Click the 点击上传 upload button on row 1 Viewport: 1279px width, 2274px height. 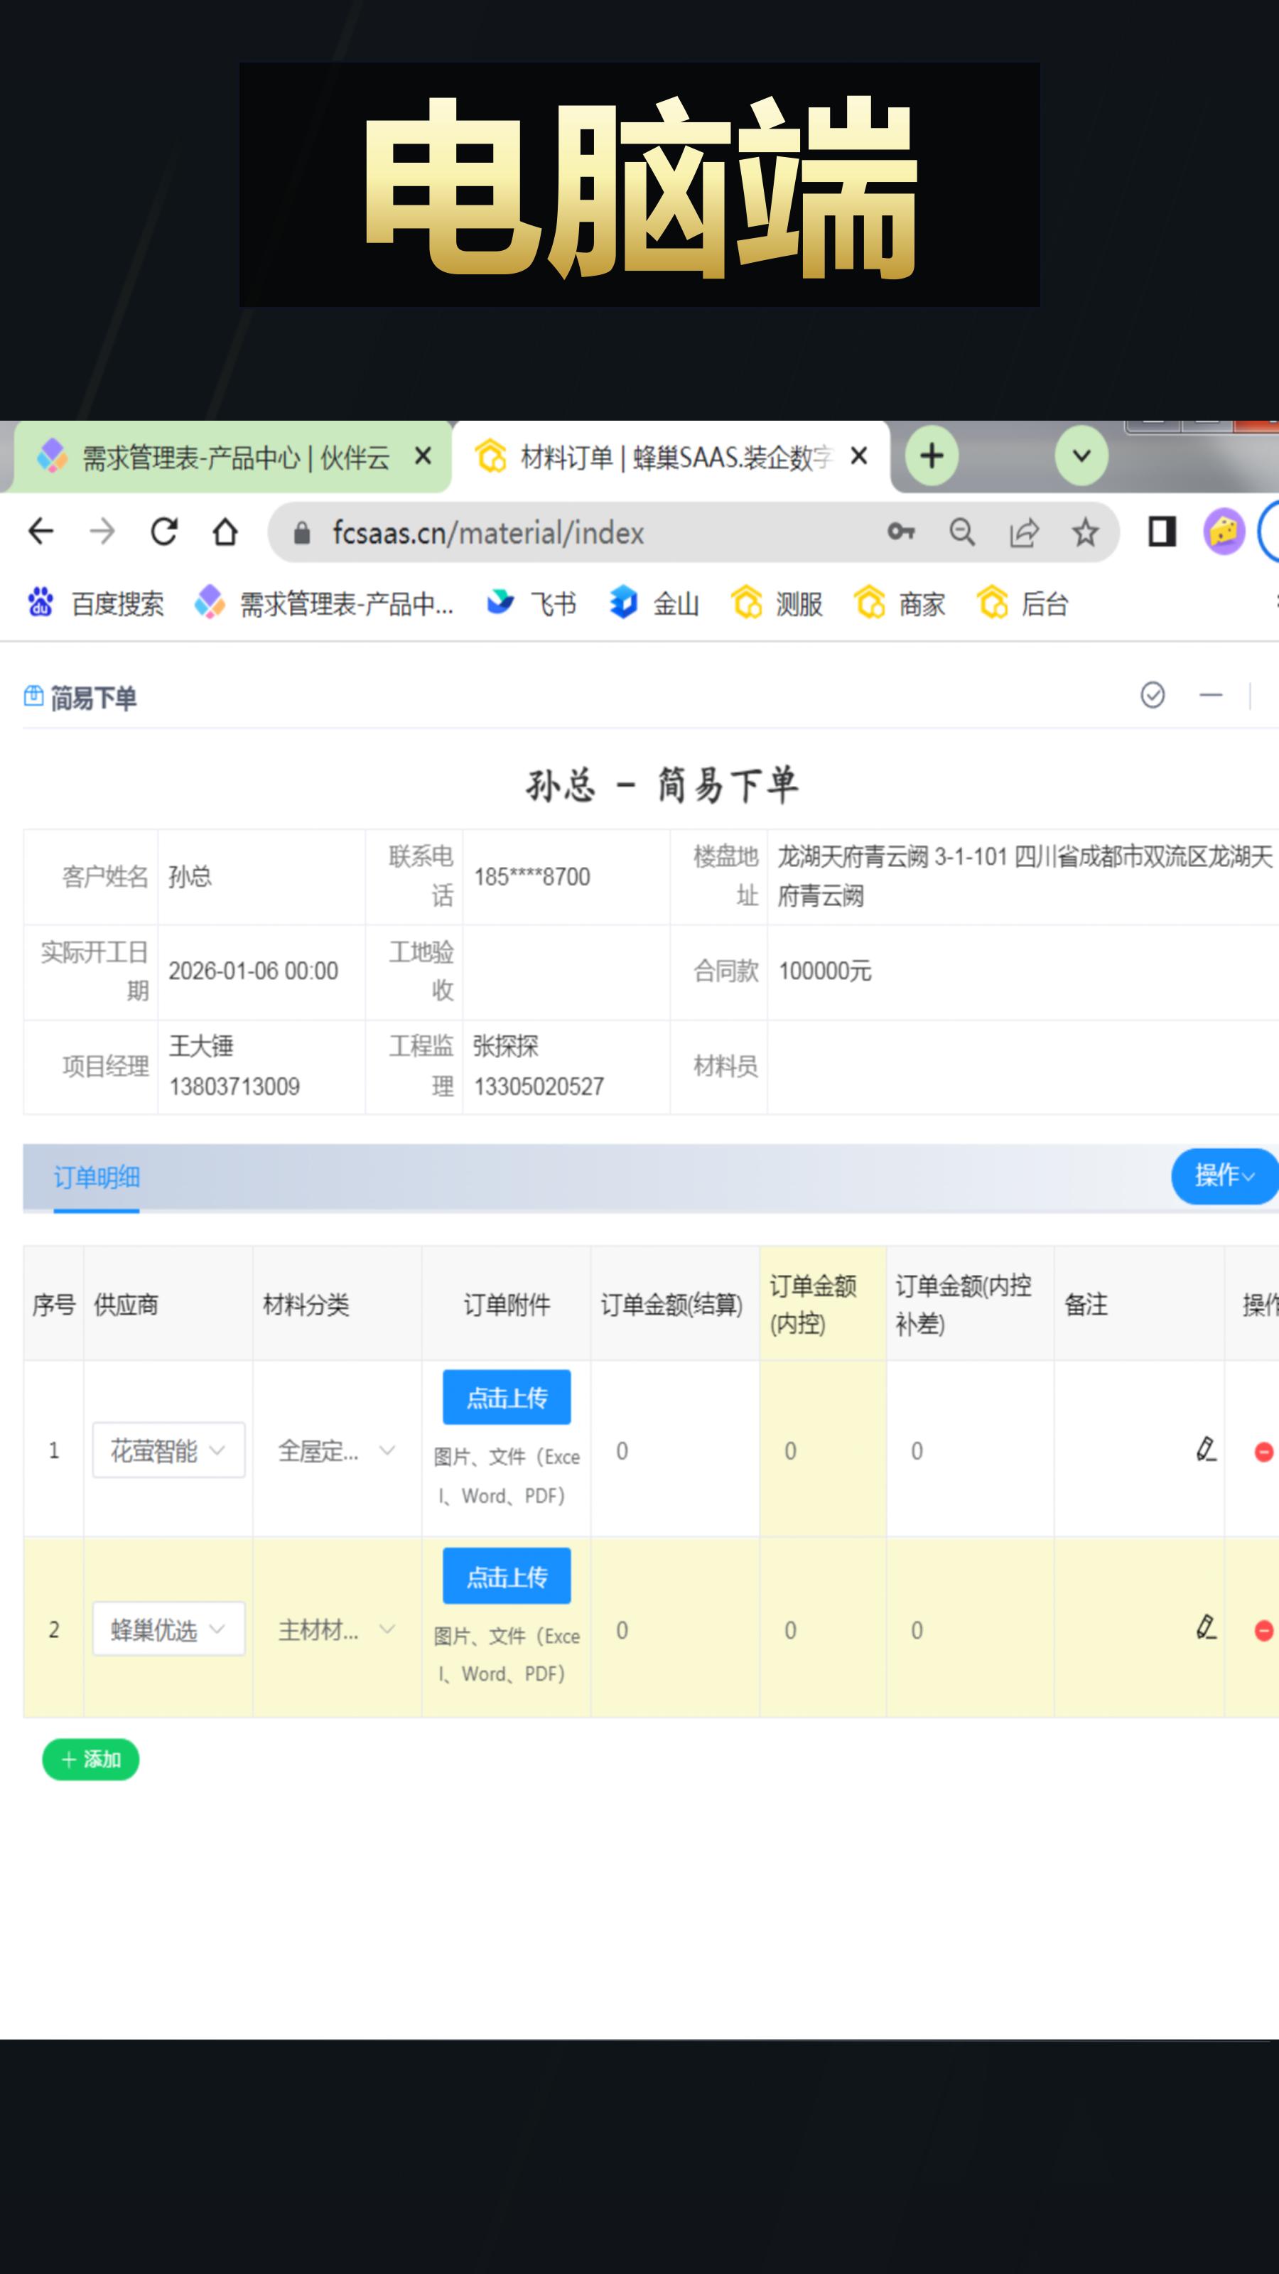[x=506, y=1397]
